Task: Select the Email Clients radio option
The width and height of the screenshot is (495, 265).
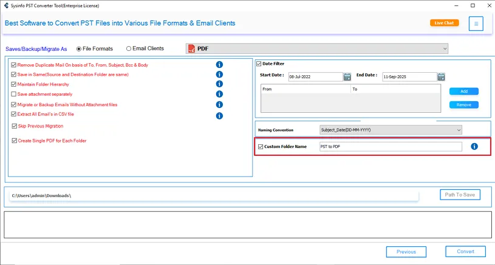Action: (x=129, y=49)
